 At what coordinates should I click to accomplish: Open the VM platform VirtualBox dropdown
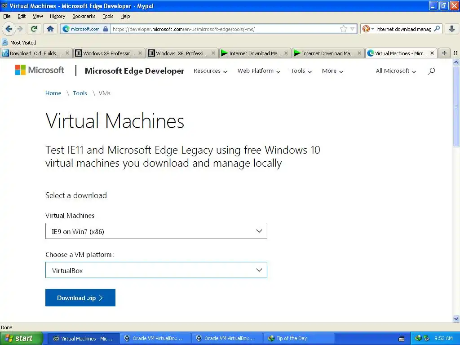[156, 270]
